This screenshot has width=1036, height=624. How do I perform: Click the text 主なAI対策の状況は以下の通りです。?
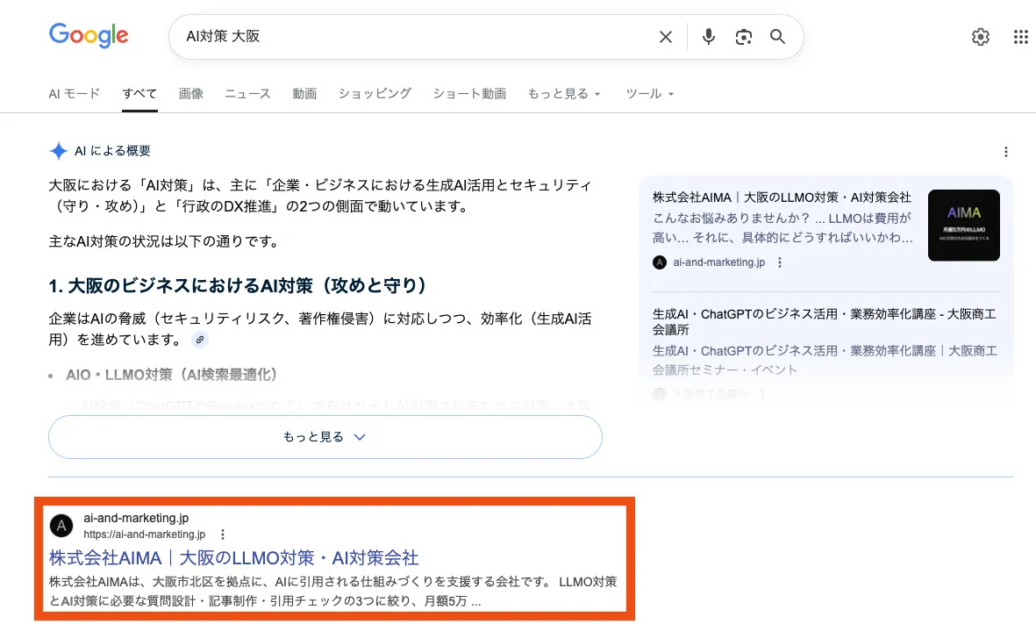167,241
